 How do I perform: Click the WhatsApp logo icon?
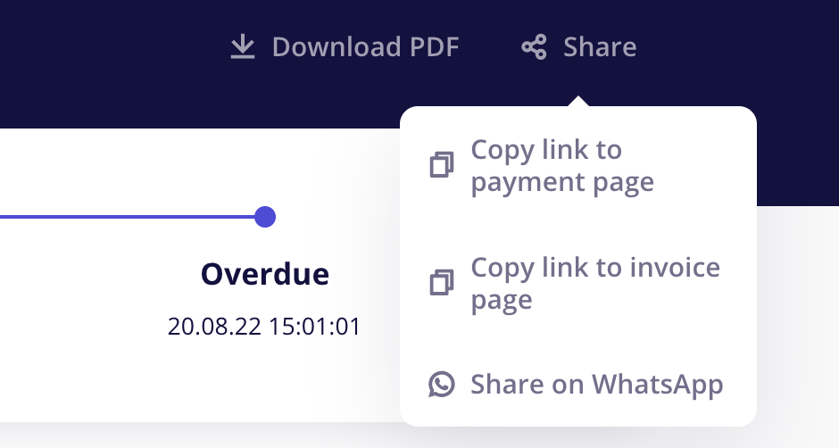(x=442, y=385)
